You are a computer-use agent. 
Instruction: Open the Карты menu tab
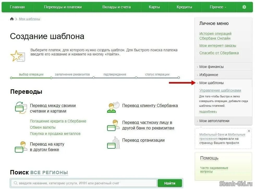pos(154,7)
